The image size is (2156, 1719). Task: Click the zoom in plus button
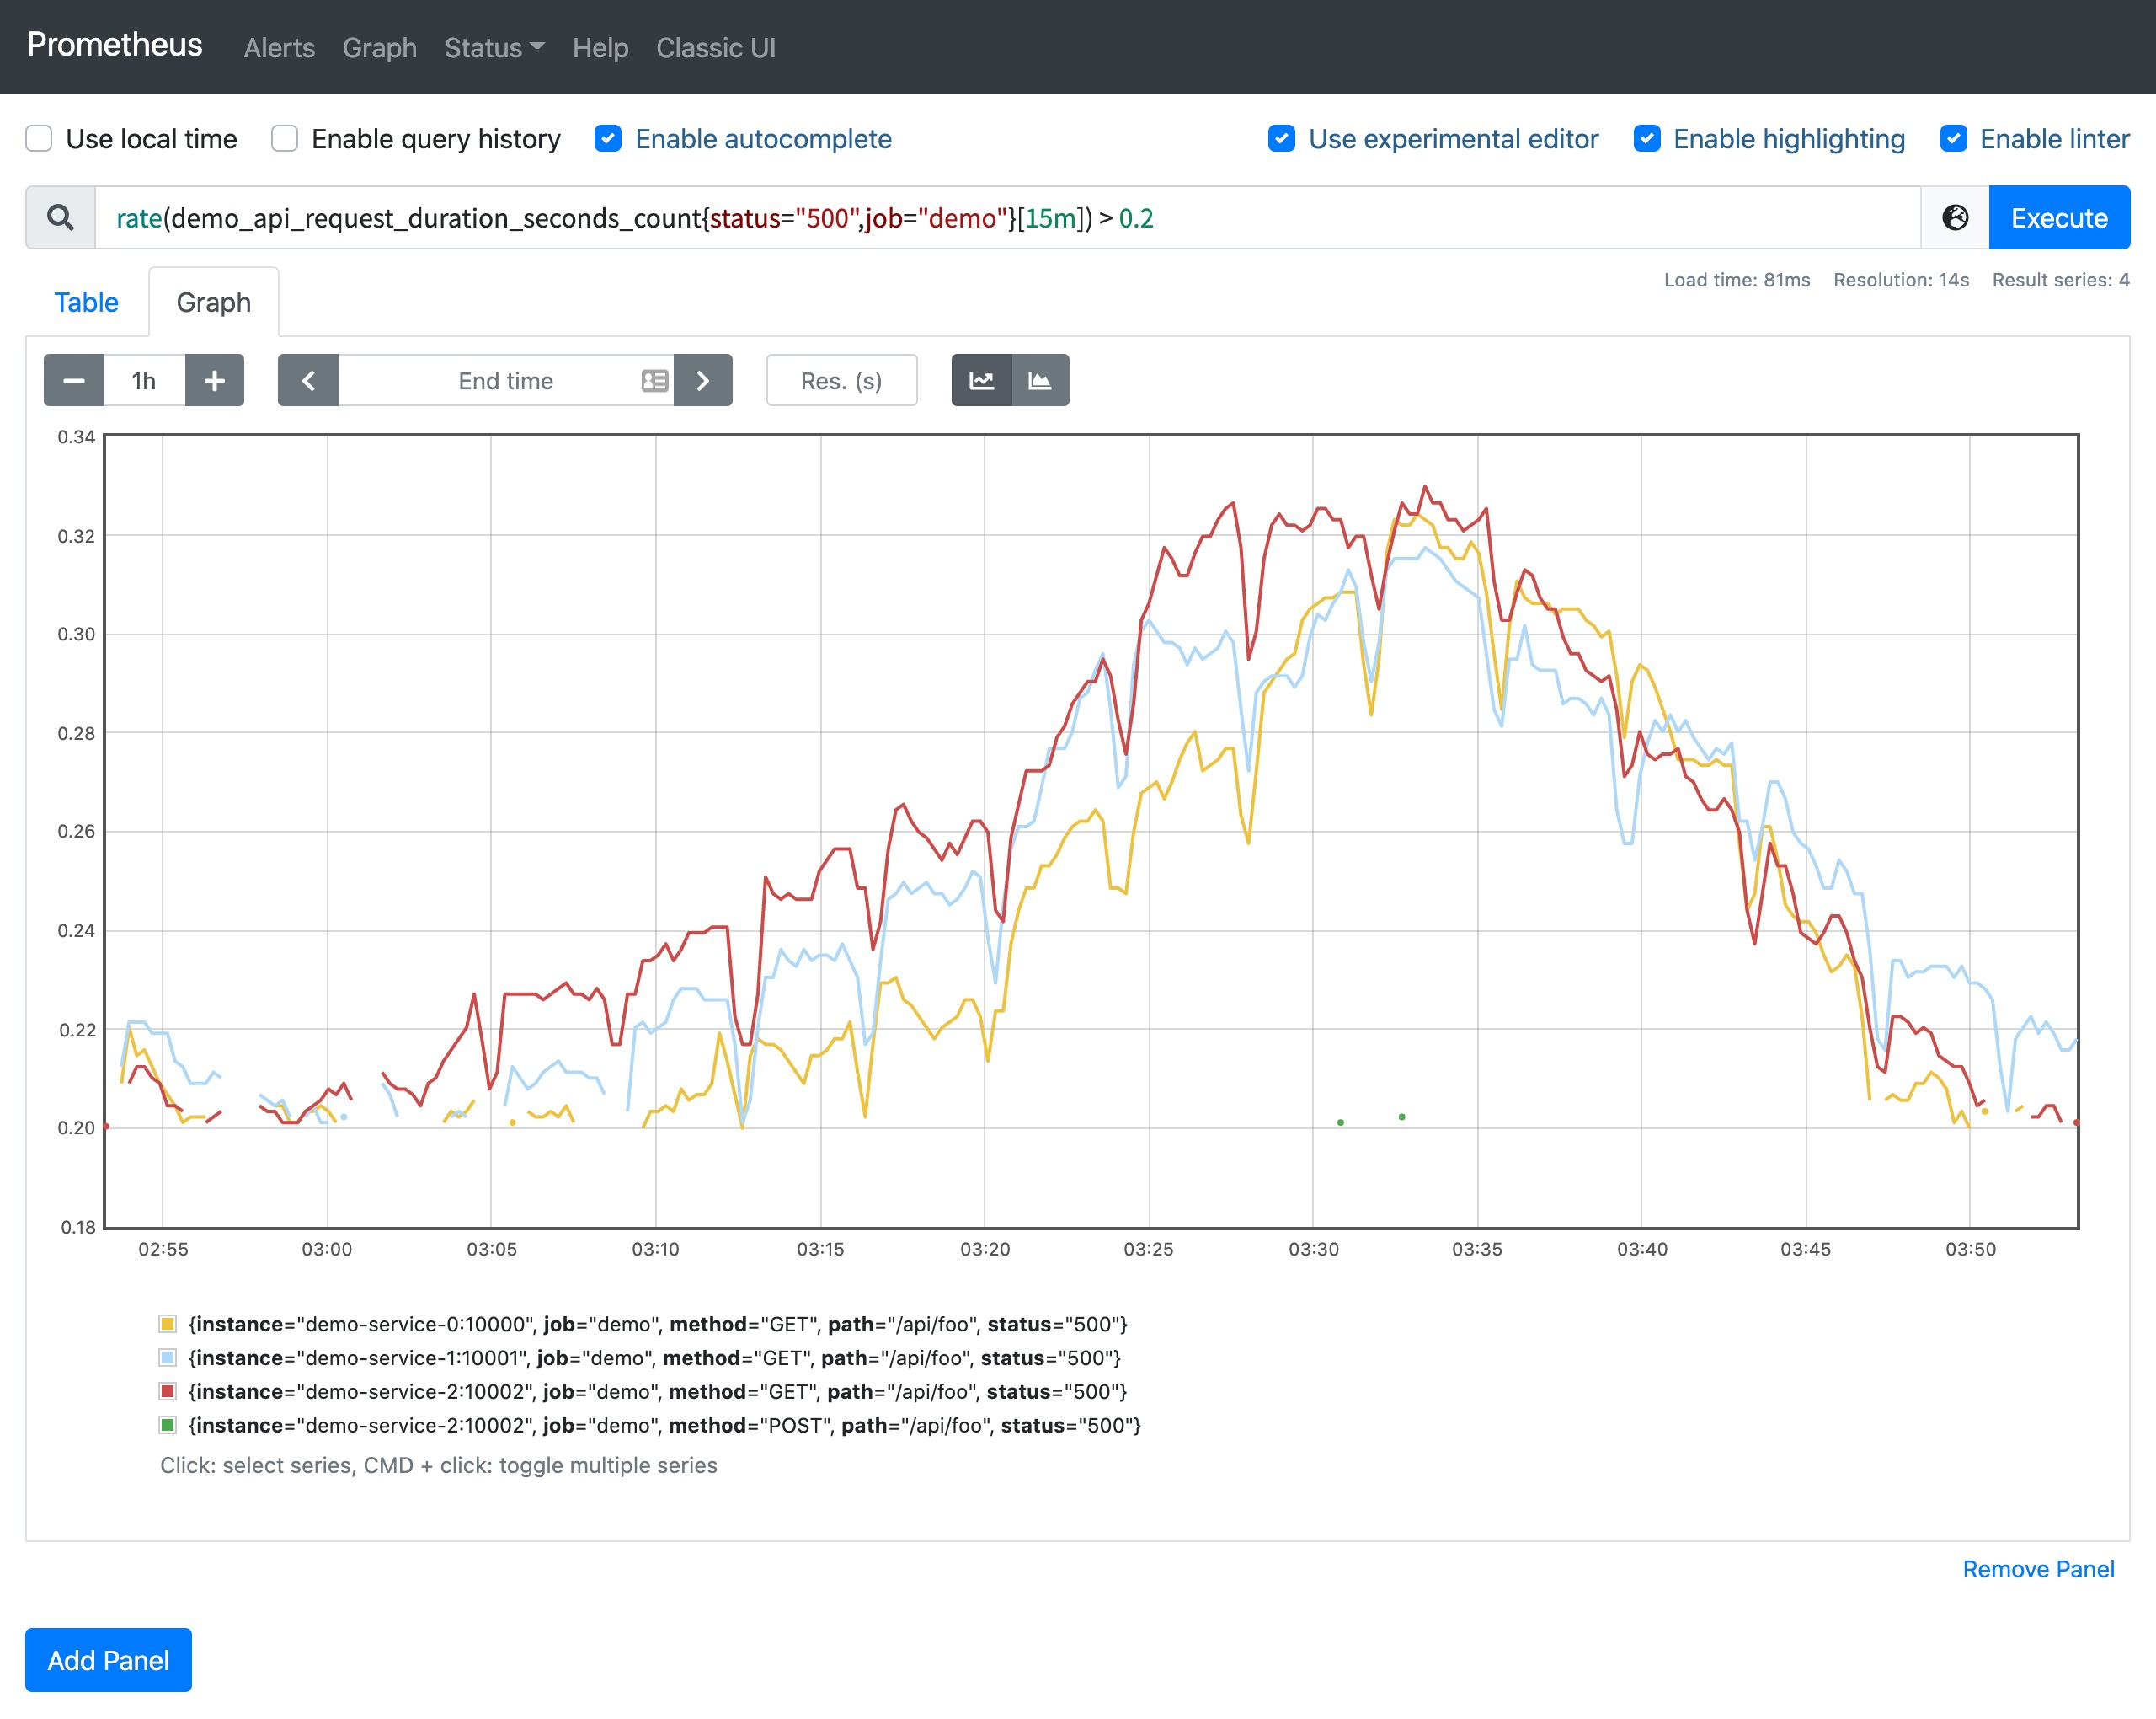coord(212,379)
